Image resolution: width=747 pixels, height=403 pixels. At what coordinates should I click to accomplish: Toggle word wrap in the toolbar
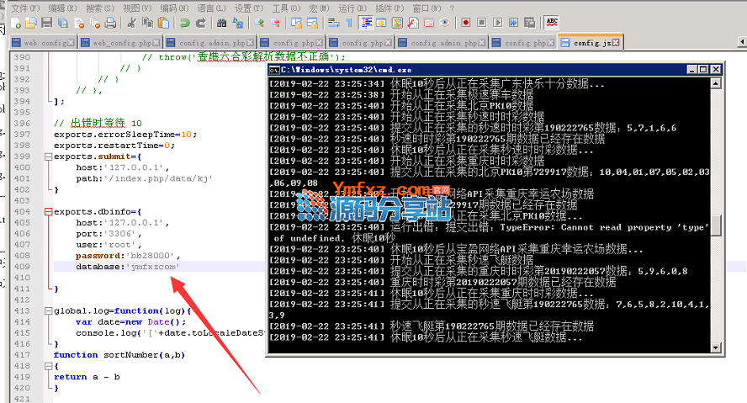tap(333, 23)
